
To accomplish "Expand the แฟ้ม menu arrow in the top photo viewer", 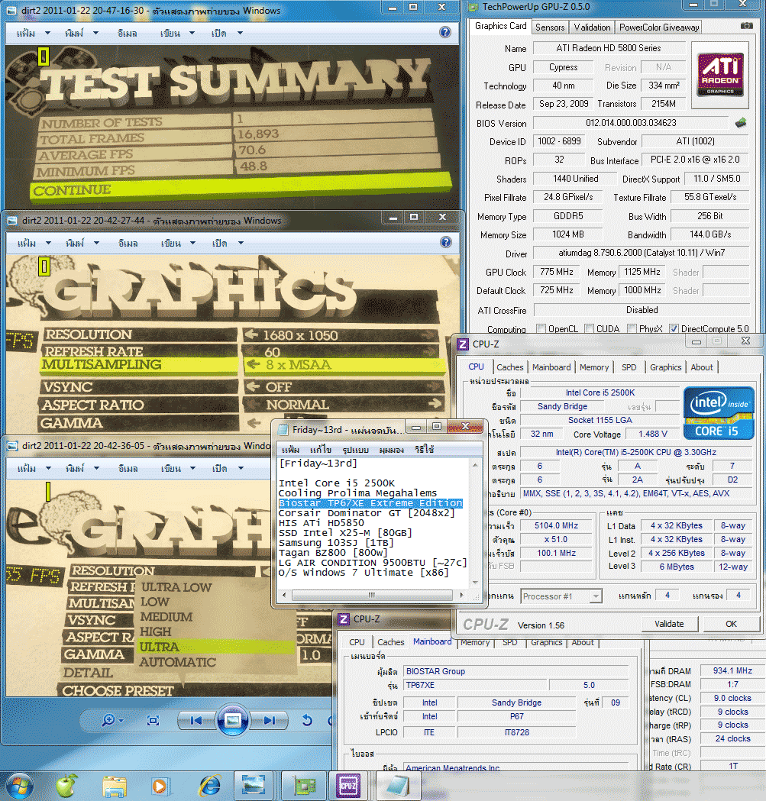I will click(x=48, y=33).
